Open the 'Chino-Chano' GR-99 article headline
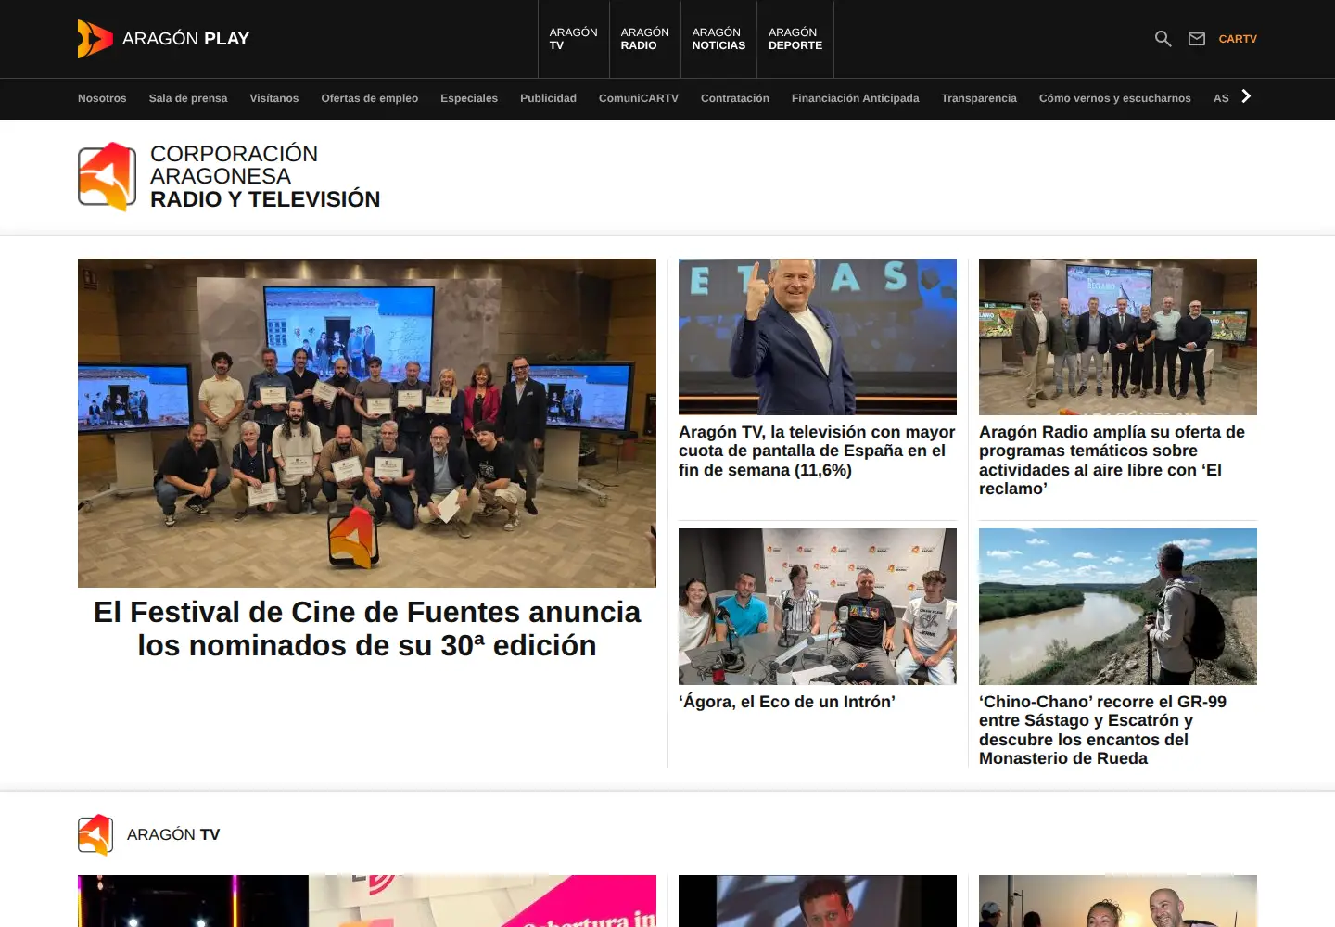 (x=1103, y=730)
